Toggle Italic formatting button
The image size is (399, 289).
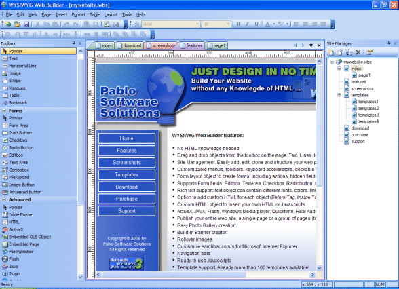click(x=247, y=24)
